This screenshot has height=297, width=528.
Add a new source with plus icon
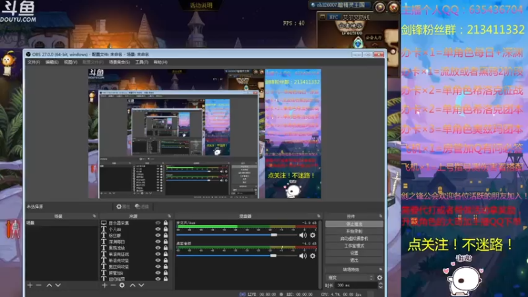point(104,285)
